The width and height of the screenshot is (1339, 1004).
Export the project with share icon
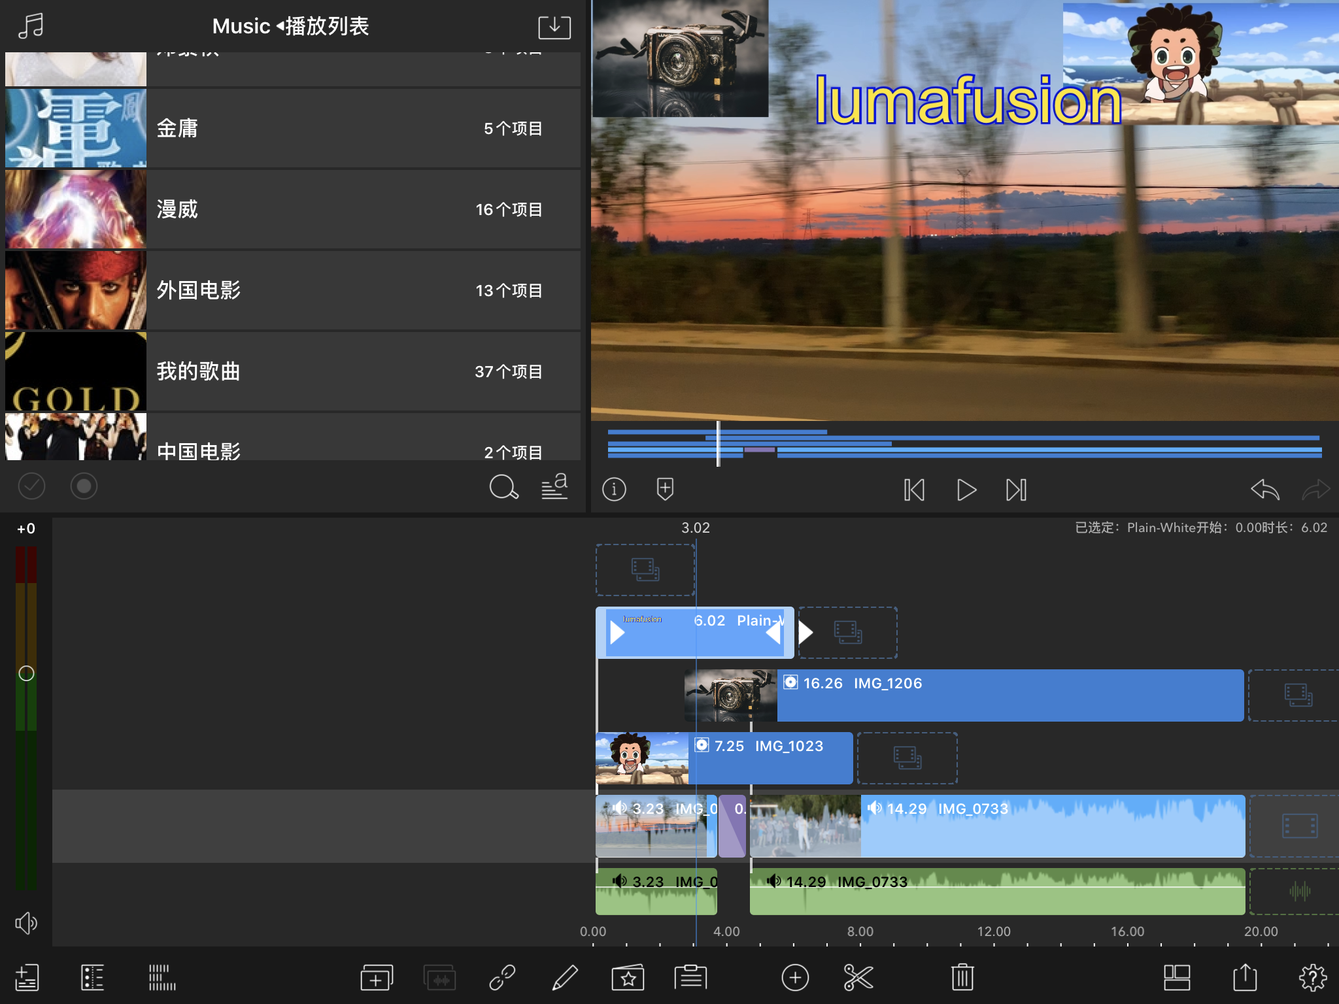(1245, 978)
